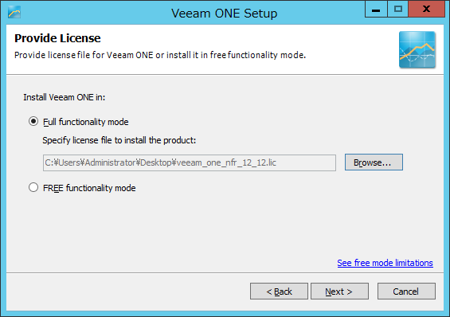
Task: Click the Provide License heading
Action: pyautogui.click(x=57, y=38)
